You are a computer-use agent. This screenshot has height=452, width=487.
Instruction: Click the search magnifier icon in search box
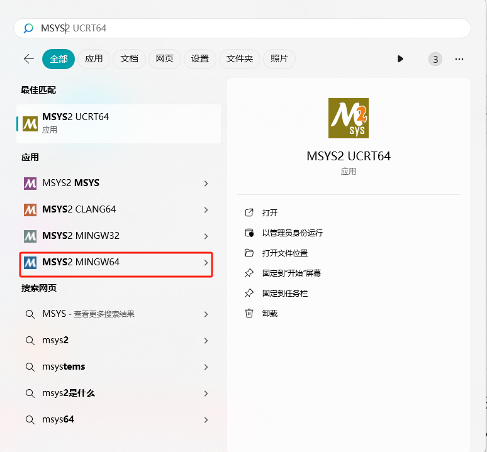28,28
